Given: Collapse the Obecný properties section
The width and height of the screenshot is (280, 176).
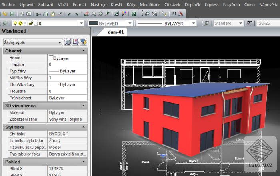Looking at the screenshot, I should click(83, 51).
